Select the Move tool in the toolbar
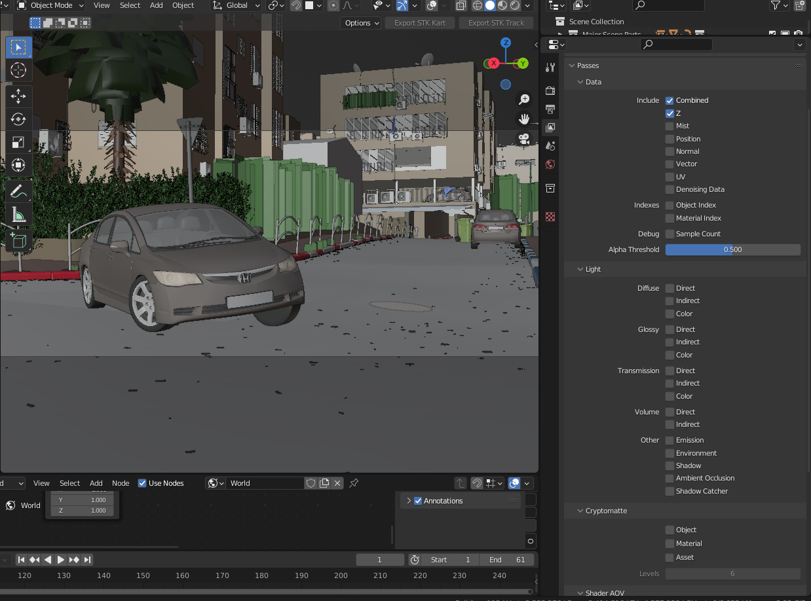Viewport: 811px width, 601px height. click(18, 96)
